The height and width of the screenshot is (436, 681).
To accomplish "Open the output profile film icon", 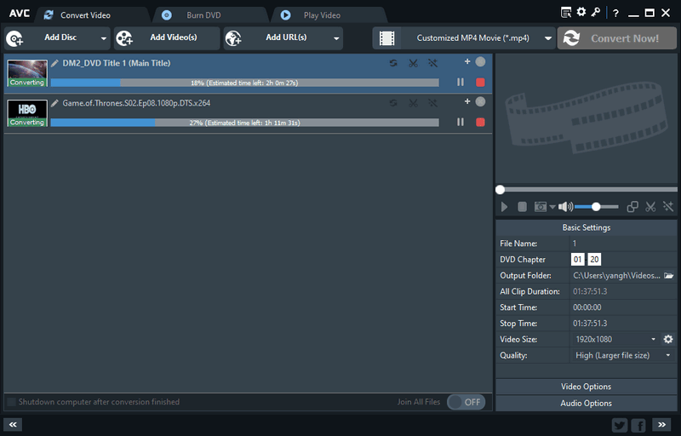I will click(x=387, y=38).
